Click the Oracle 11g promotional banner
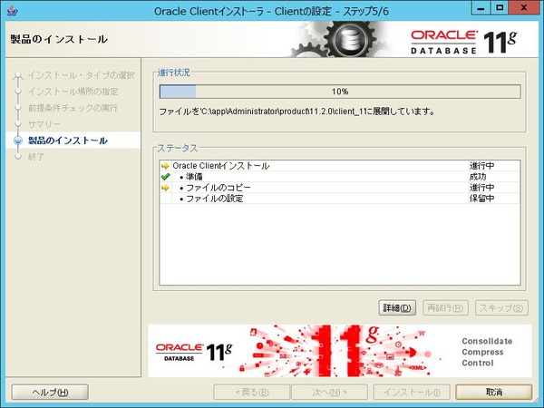The height and width of the screenshot is (408, 544). (340, 351)
